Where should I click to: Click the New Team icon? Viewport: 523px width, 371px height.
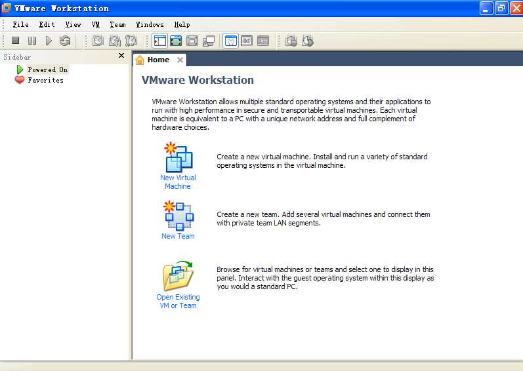point(178,216)
